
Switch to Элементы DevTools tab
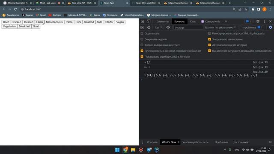(x=163, y=21)
